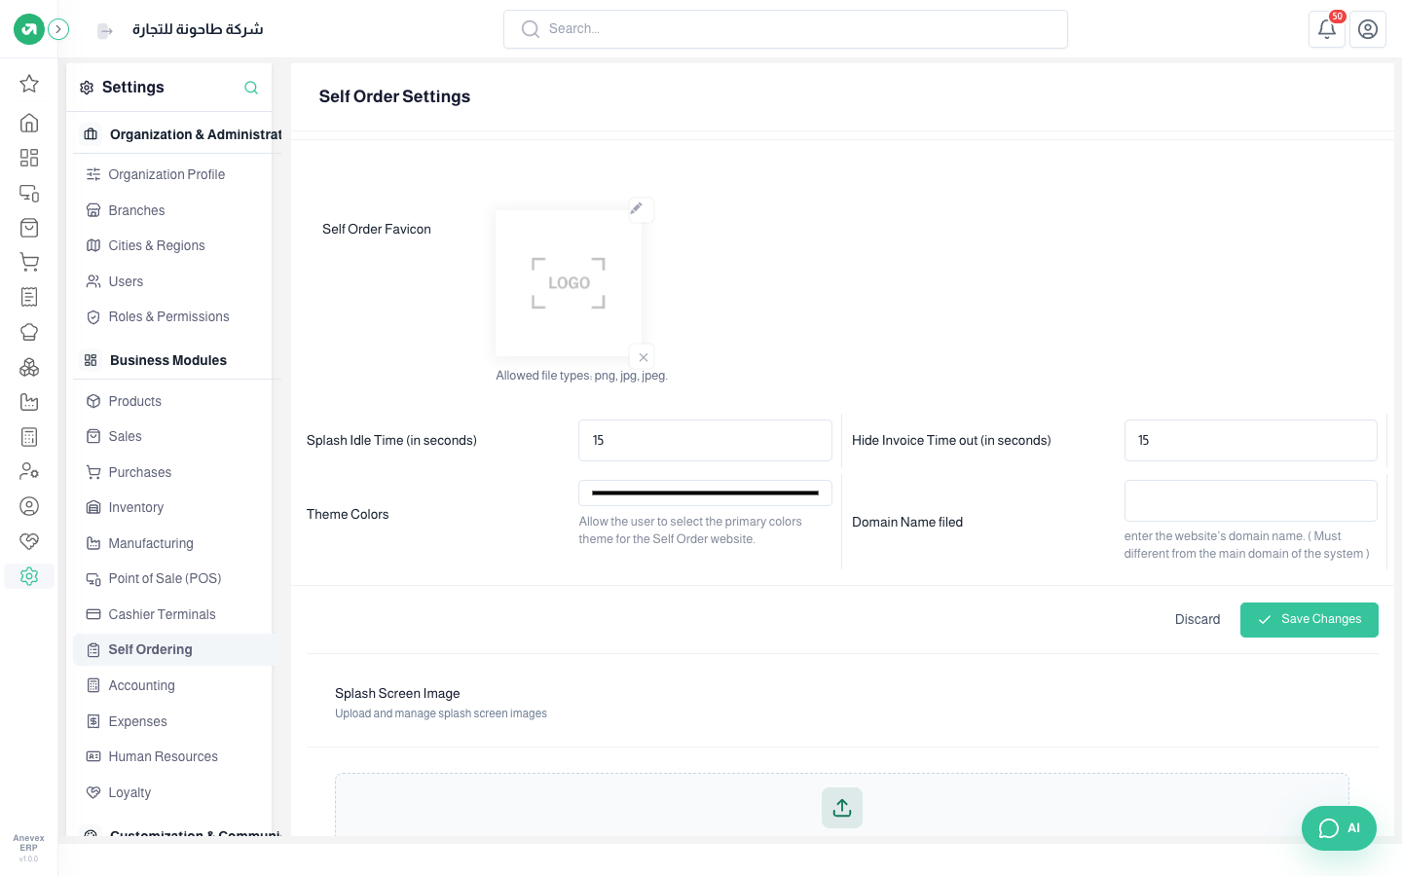
Task: Open the chef hat icon in left rail
Action: click(x=29, y=332)
